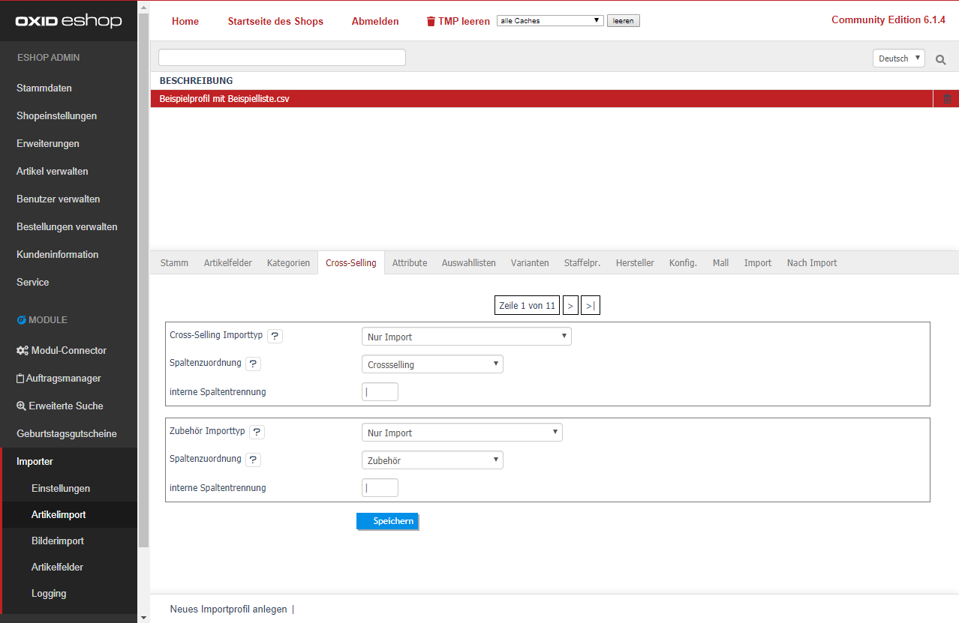Jump to last row with >| button
This screenshot has height=623, width=959.
(590, 306)
